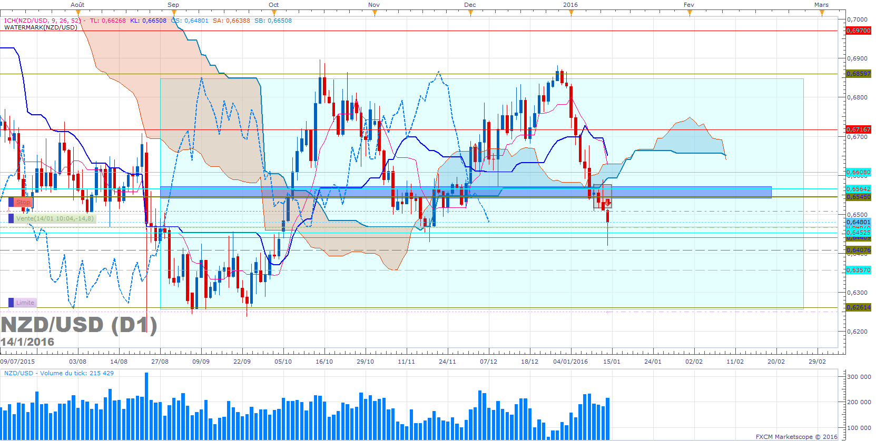Click the 0,65642 cyan price level tag
Screen dimensions: 876x441
tap(859, 189)
